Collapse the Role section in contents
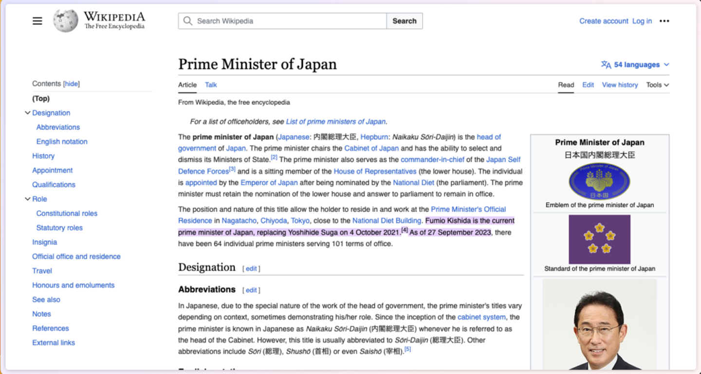This screenshot has height=374, width=701. 28,199
